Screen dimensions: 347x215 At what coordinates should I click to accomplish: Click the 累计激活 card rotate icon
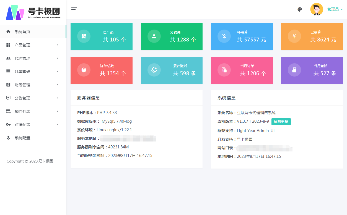[154, 70]
